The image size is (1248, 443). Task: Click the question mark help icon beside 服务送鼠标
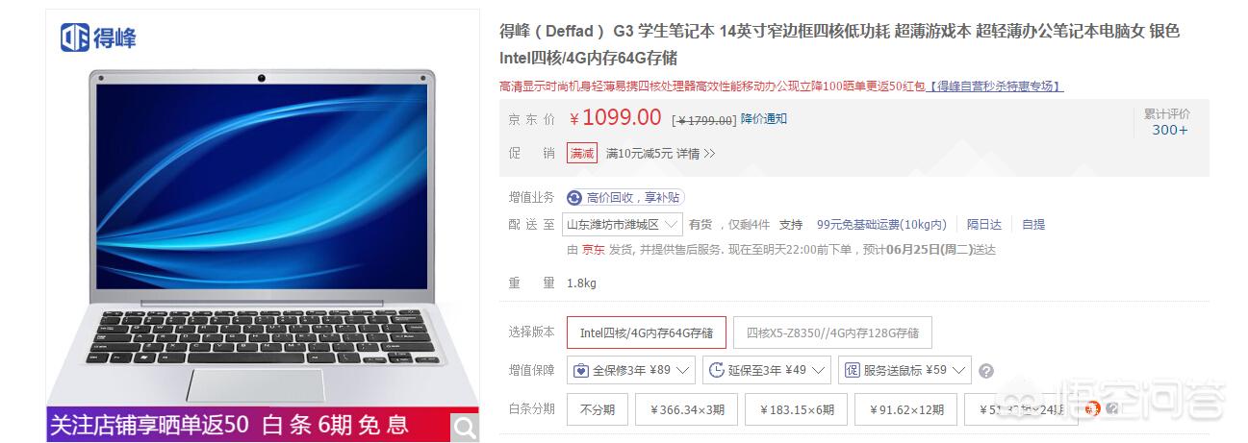coord(986,371)
